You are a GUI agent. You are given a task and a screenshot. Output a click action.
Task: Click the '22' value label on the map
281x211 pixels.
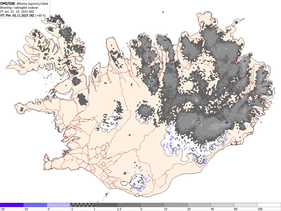(245, 61)
